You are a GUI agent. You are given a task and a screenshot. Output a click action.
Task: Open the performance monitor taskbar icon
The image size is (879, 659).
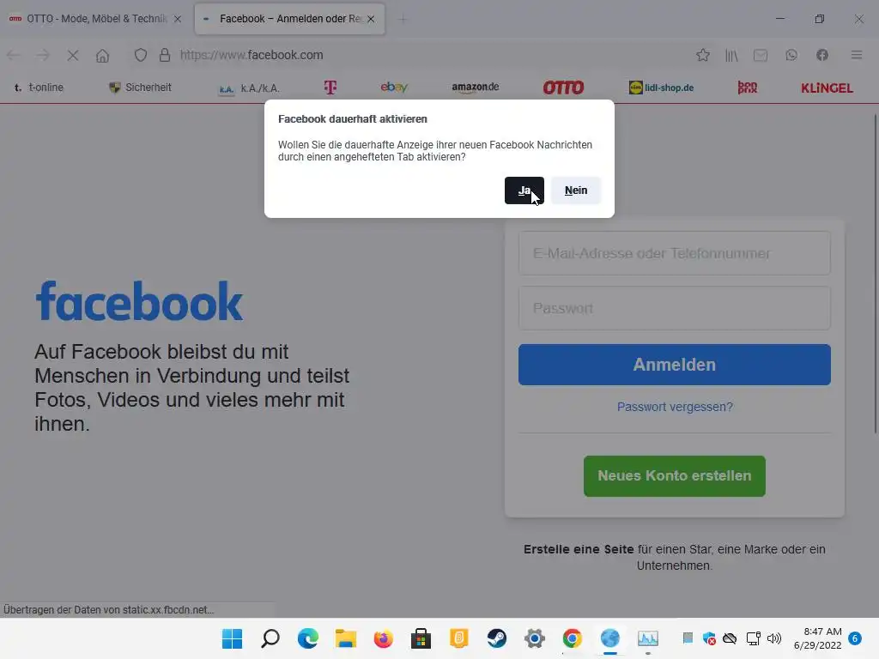pos(648,638)
